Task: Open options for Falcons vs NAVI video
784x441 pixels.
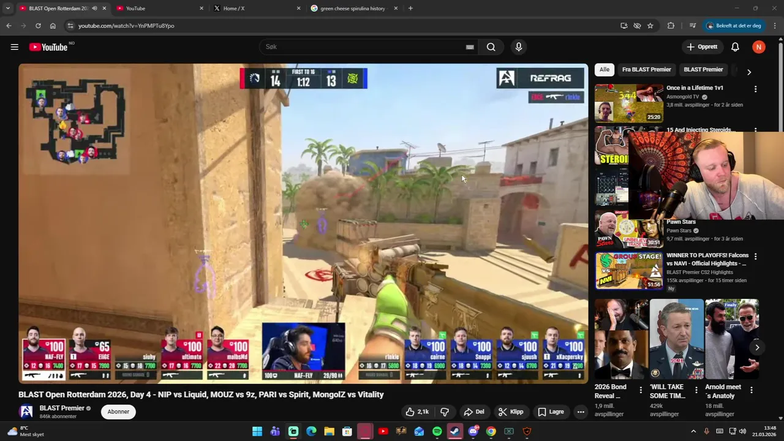Action: tap(755, 256)
